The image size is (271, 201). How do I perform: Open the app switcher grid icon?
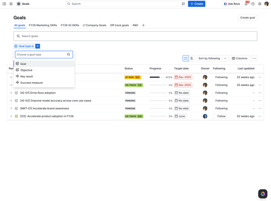[x=11, y=4]
